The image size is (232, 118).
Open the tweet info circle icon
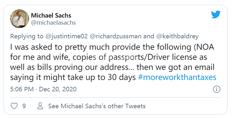[x=216, y=89]
